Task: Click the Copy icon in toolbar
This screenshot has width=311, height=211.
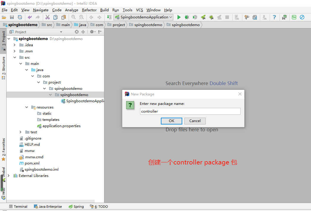Action: [x=56, y=17]
